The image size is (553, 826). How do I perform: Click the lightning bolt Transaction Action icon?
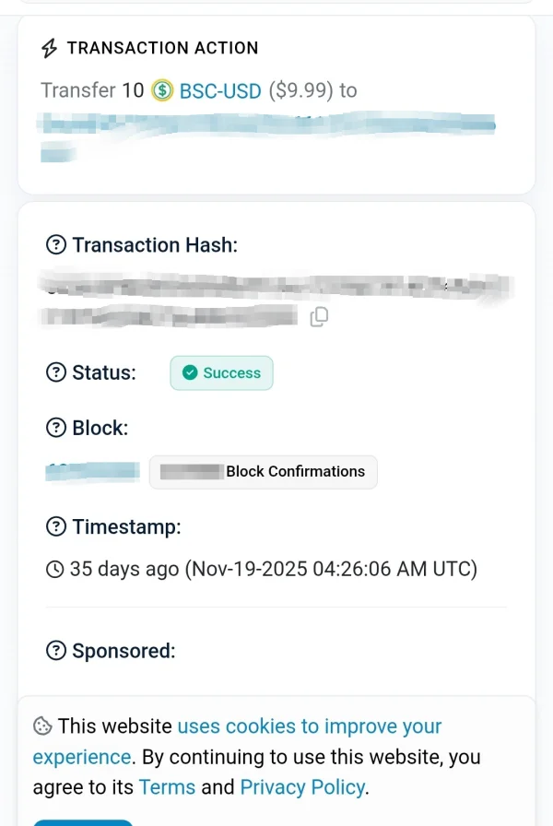coord(50,49)
